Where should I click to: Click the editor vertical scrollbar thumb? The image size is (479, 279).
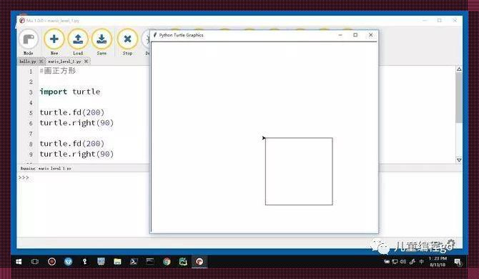[459, 98]
